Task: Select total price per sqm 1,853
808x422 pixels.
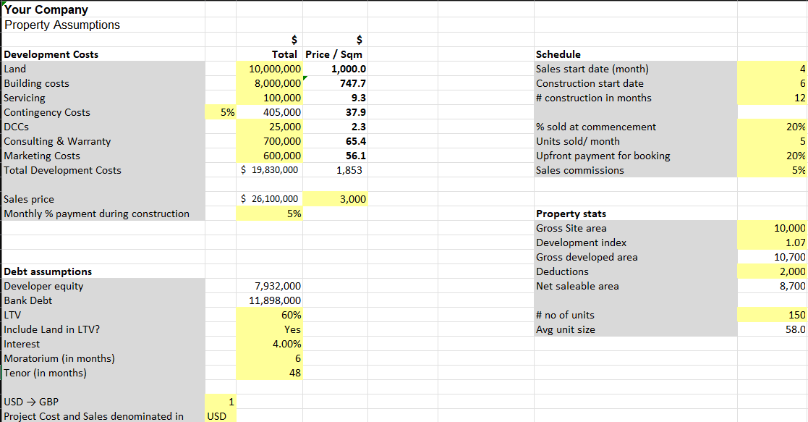Action: pyautogui.click(x=336, y=169)
